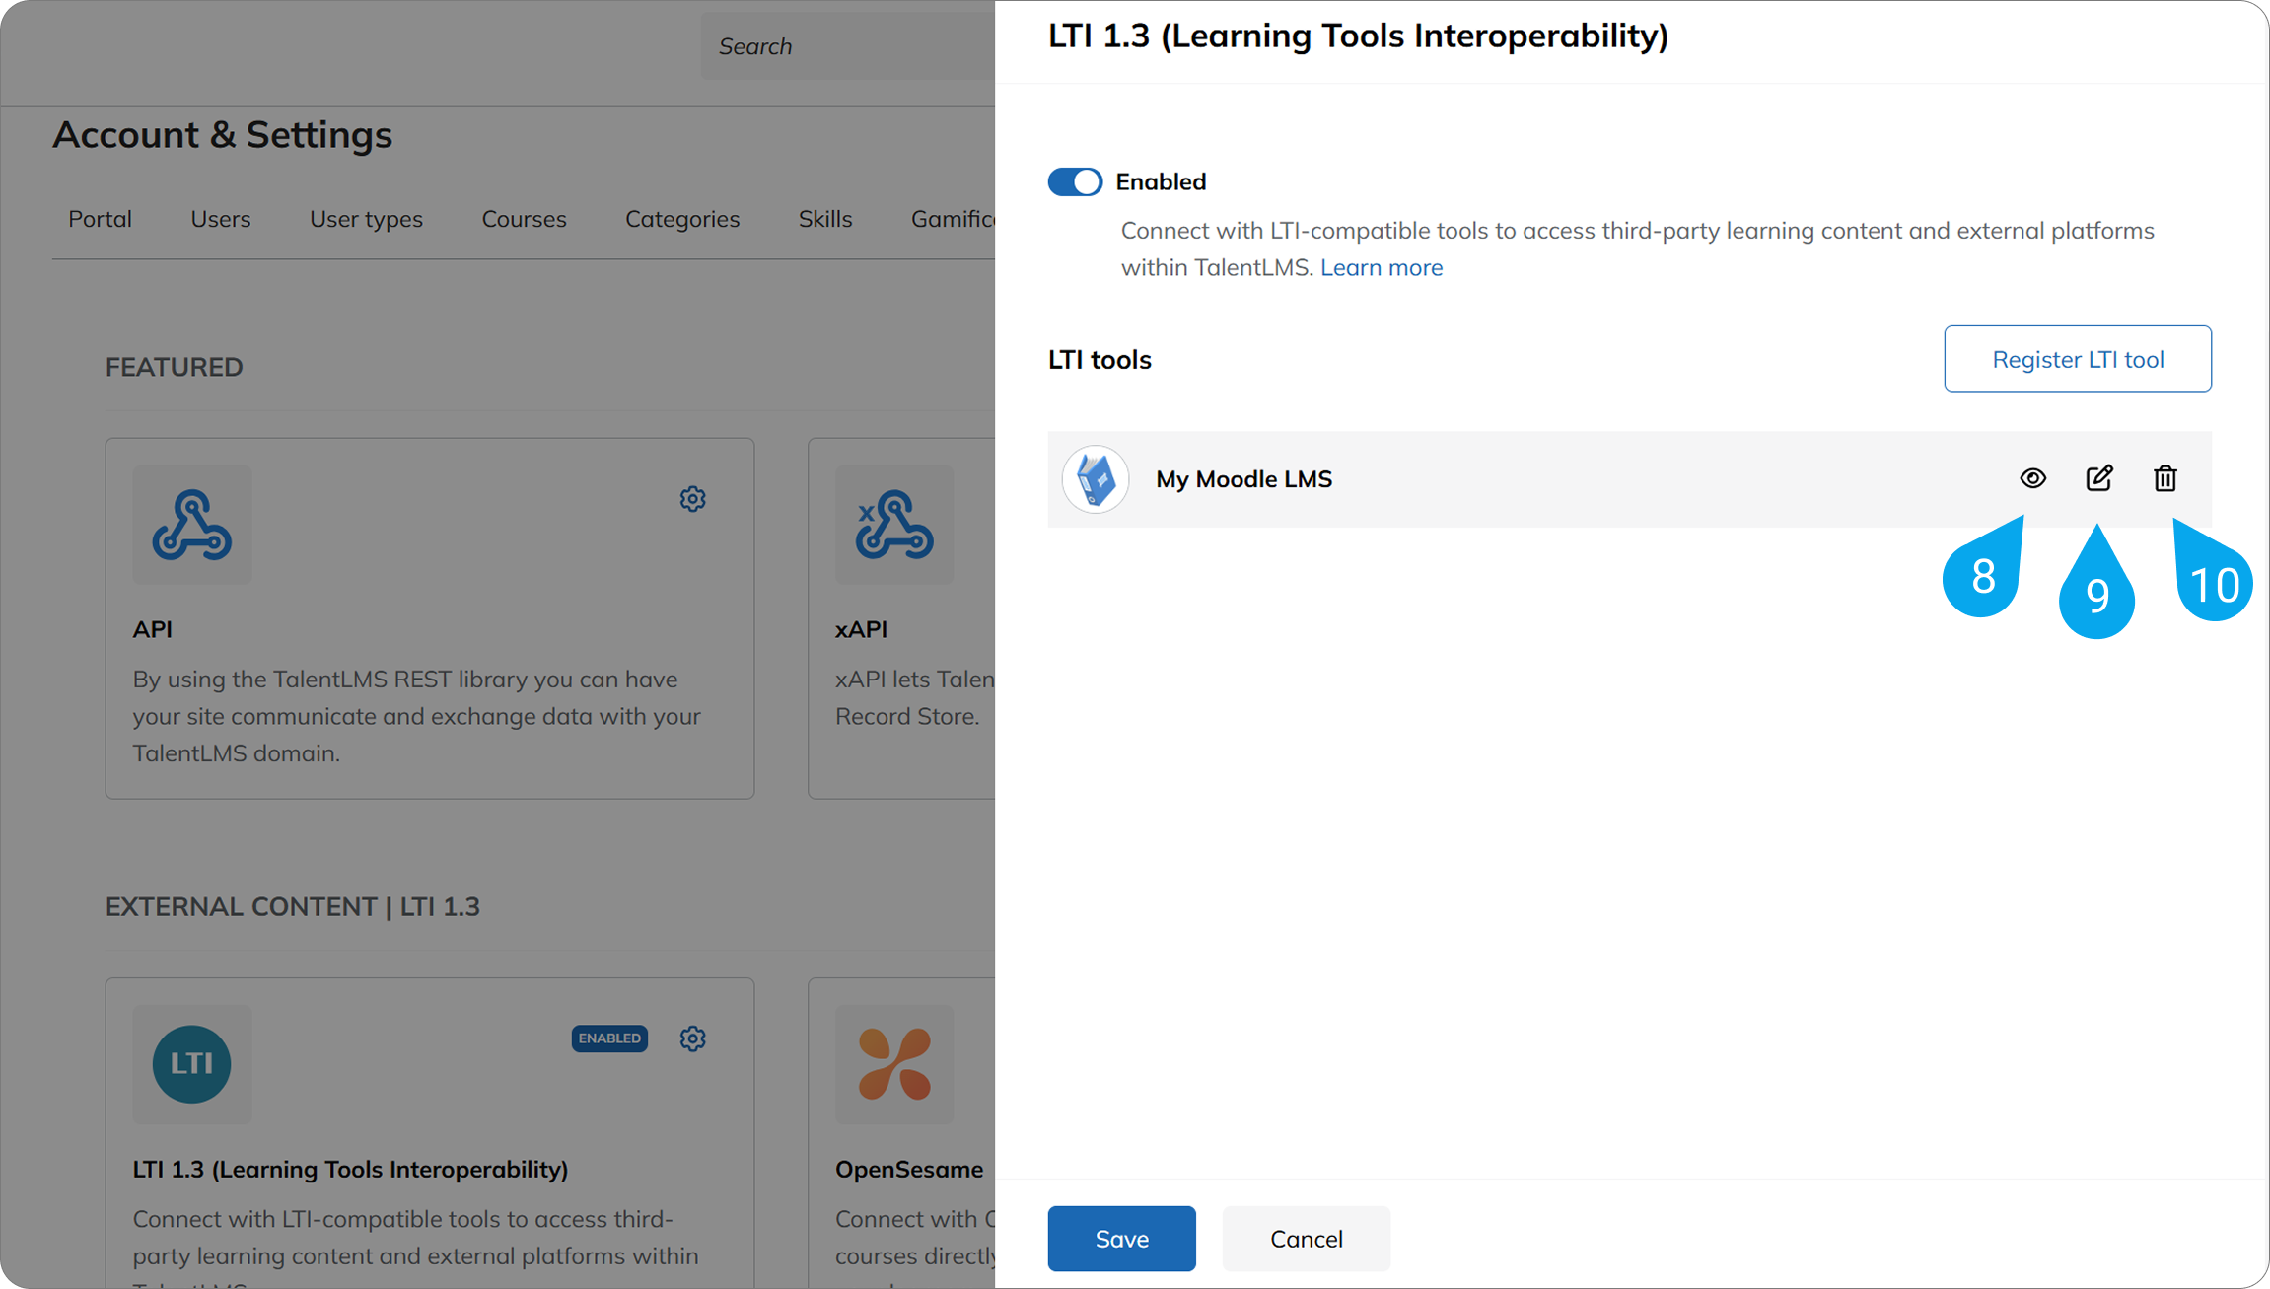Click the My Moodle LMS logo thumbnail
This screenshot has width=2270, height=1289.
[x=1096, y=479]
